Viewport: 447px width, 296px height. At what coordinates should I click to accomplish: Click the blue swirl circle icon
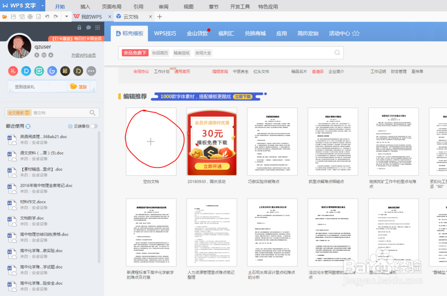coord(52,71)
